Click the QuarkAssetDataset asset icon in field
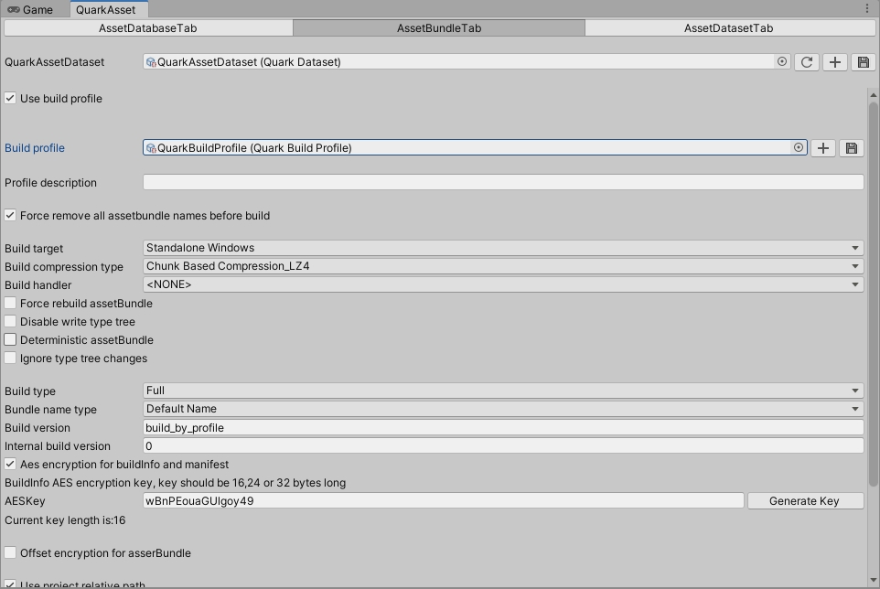 tap(150, 62)
